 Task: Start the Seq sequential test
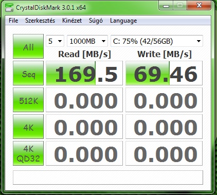[28, 73]
